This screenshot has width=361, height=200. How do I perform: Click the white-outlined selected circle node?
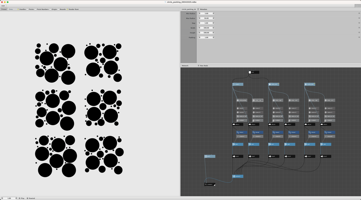(258, 100)
